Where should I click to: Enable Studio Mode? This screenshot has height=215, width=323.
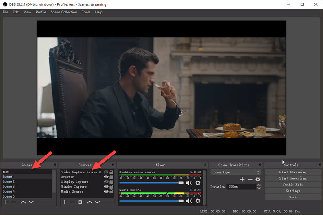293,185
